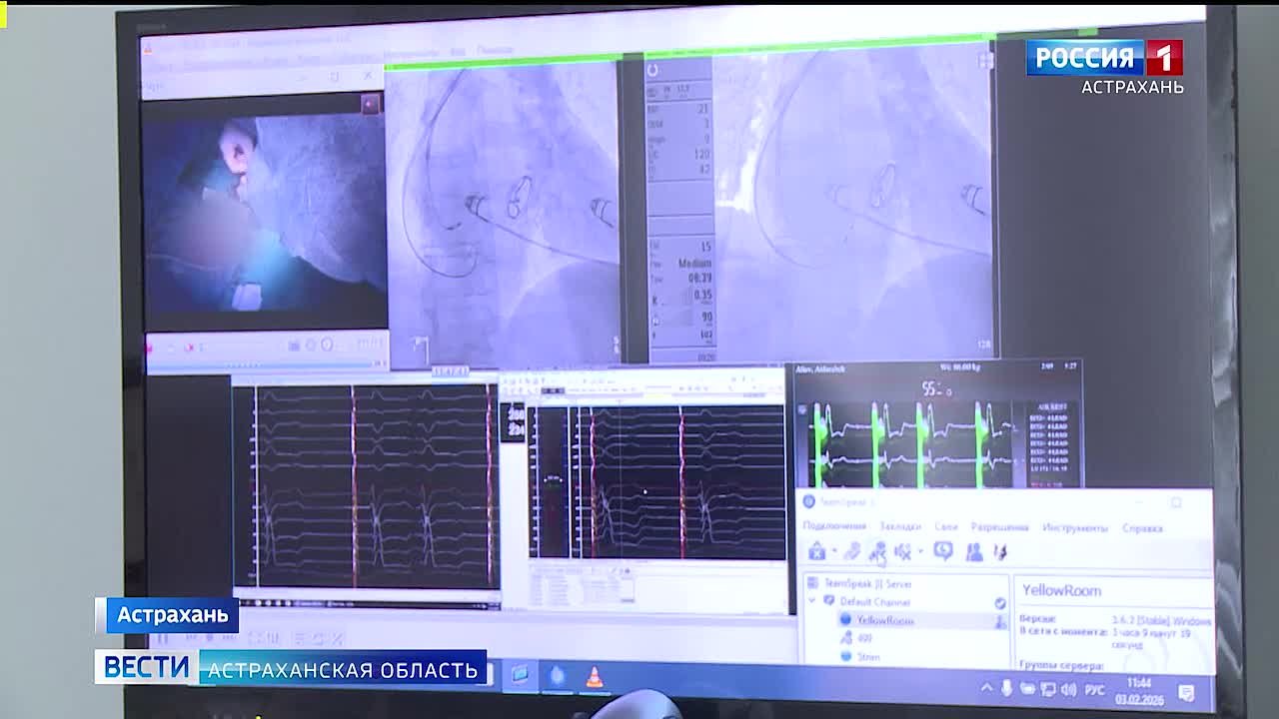This screenshot has height=719, width=1279.
Task: Select the TeamSpeak server entry in the tree
Action: tap(867, 583)
